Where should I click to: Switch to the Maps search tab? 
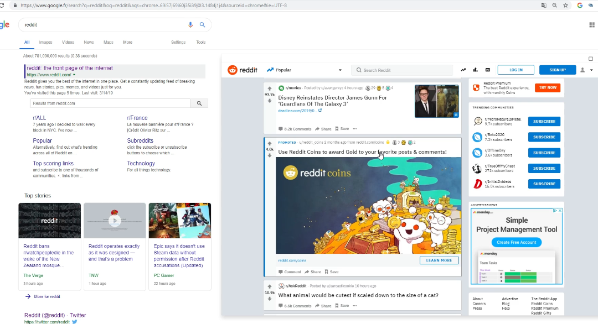click(x=109, y=42)
